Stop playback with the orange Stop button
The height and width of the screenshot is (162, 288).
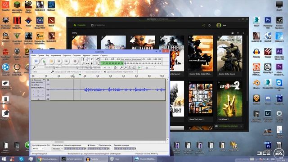51,61
